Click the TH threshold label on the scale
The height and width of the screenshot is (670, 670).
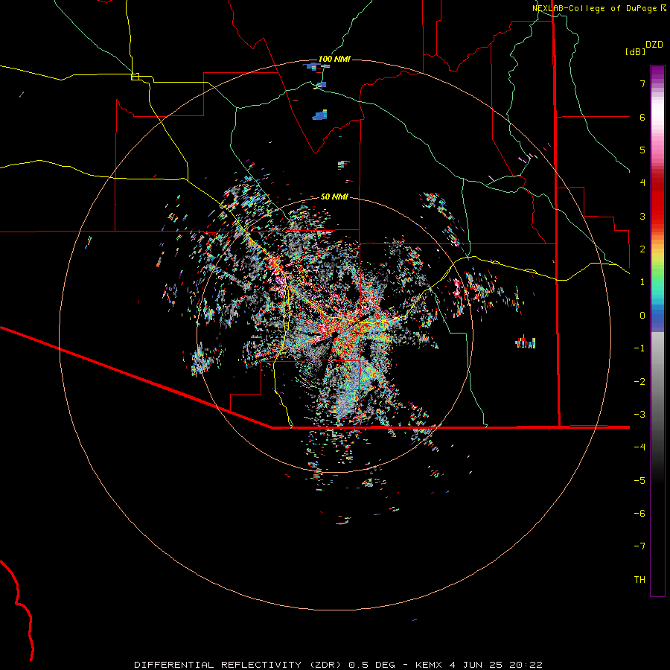[639, 580]
